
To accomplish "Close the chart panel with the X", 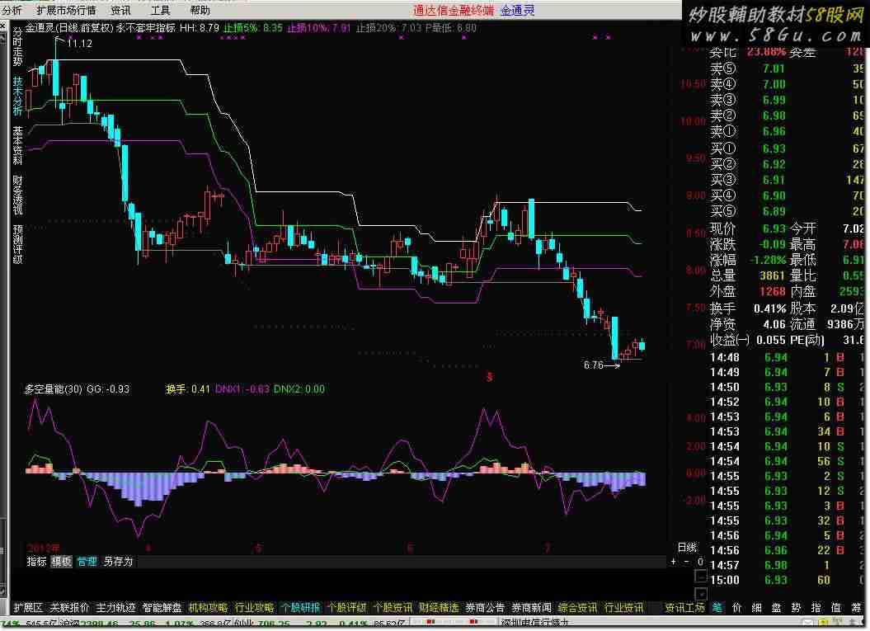I will click(3, 26).
